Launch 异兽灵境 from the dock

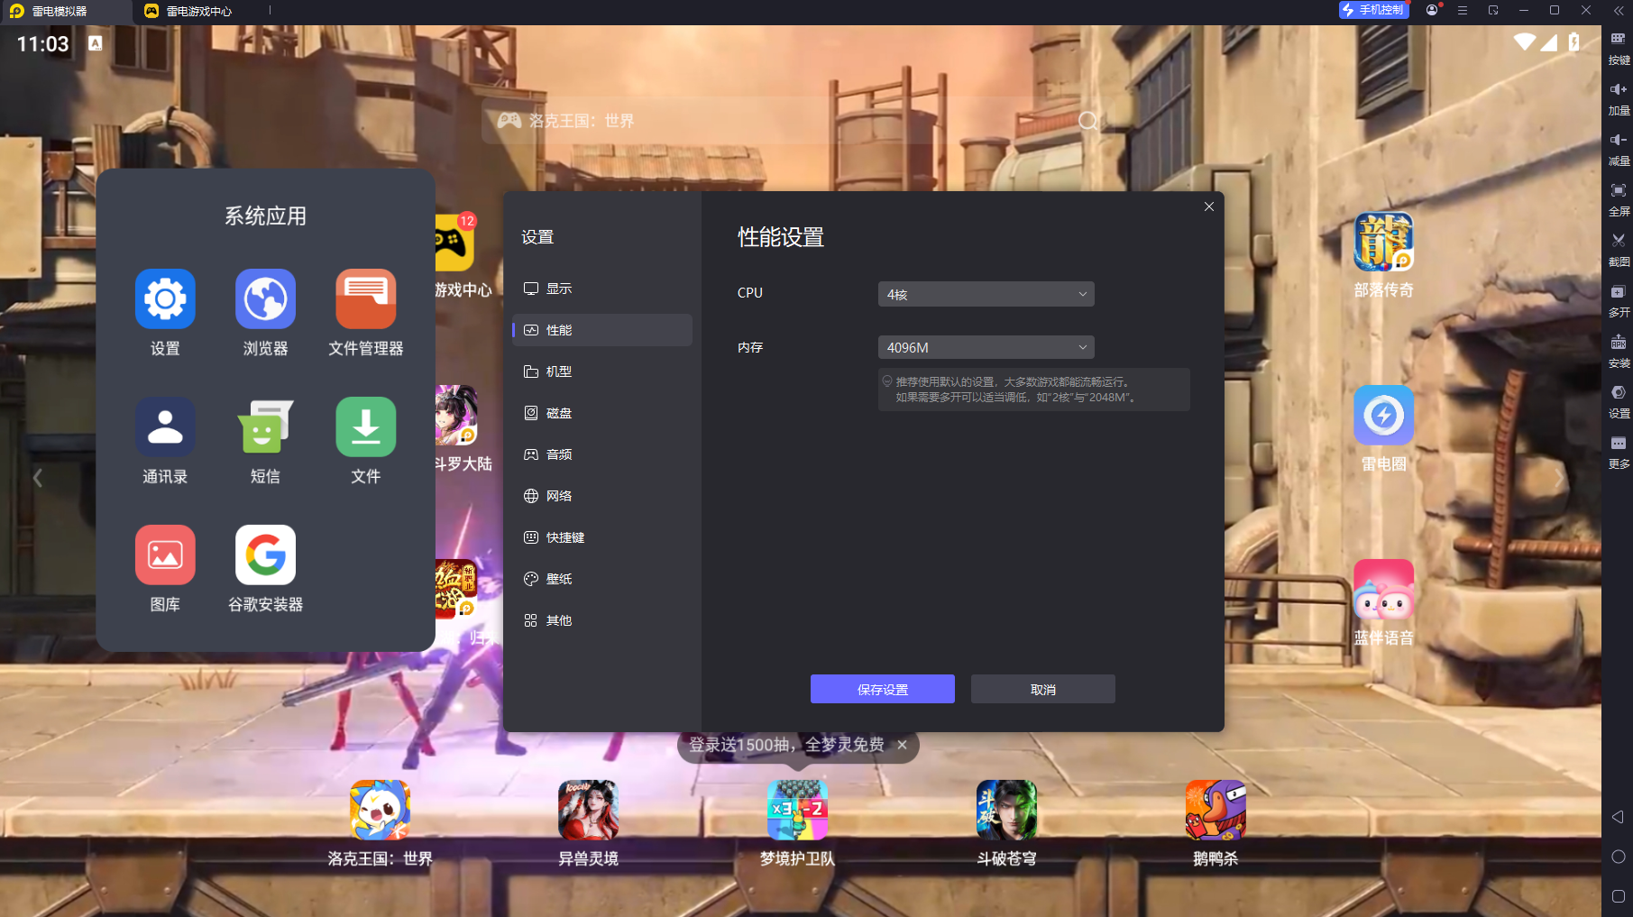click(x=588, y=810)
